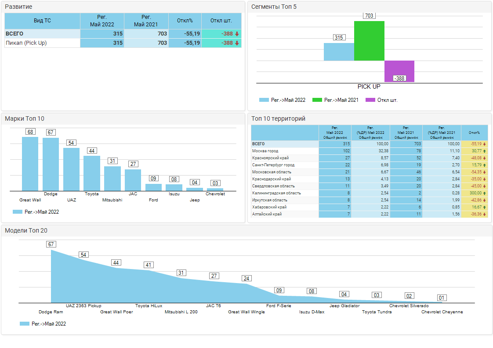
Task: Sort by the Вид ТС column header
Action: 42,21
